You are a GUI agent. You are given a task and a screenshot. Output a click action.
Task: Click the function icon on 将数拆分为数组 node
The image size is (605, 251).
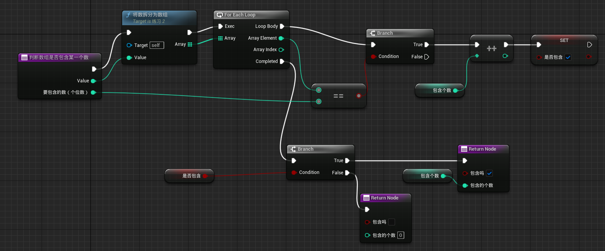coord(128,15)
